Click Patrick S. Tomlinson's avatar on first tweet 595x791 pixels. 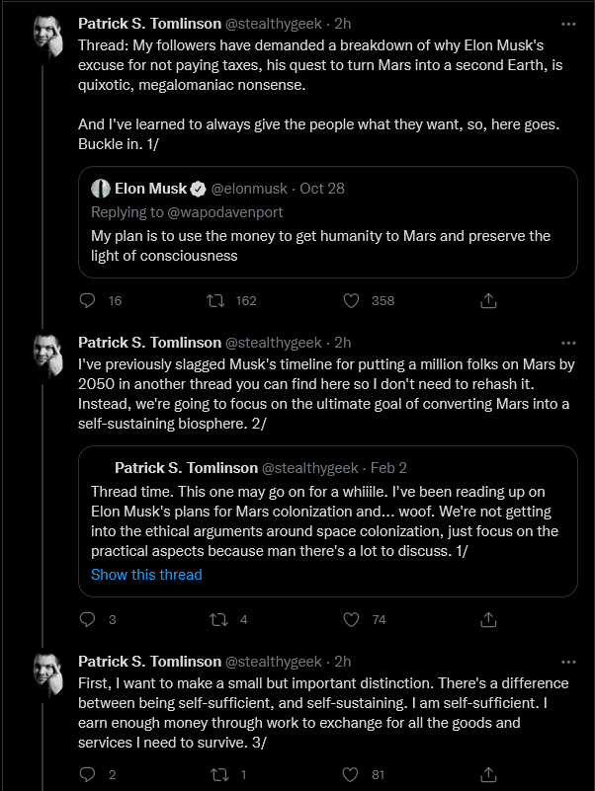(48, 36)
